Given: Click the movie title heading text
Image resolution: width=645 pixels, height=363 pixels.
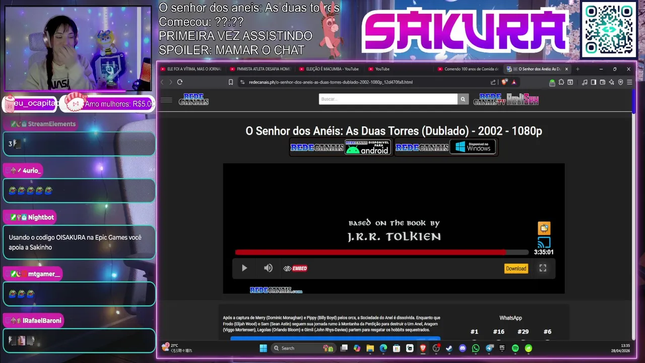Looking at the screenshot, I should pos(394,131).
